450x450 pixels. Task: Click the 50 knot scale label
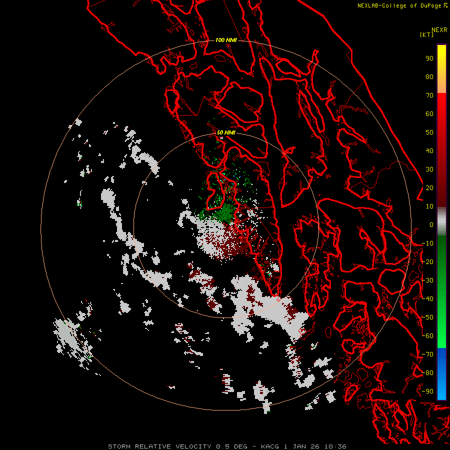(x=429, y=132)
